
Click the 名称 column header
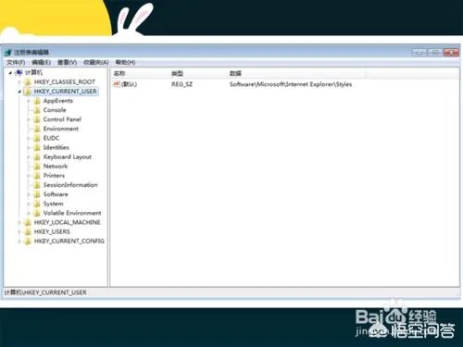[x=119, y=73]
